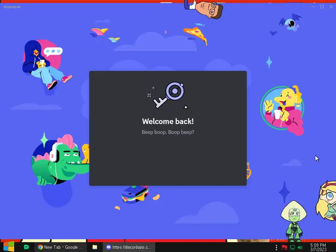Click the Discord title text
Viewport: 336px width, 252px height.
12,7
